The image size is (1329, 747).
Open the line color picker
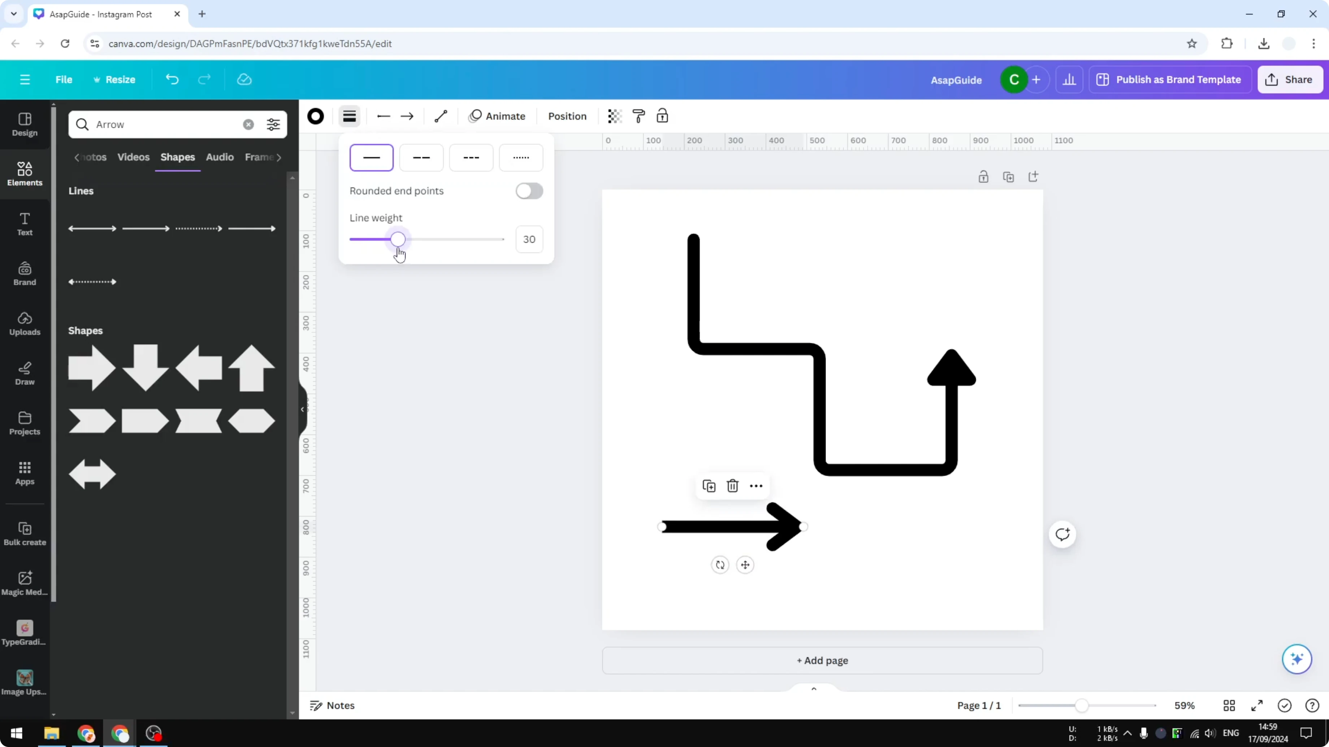click(x=315, y=117)
